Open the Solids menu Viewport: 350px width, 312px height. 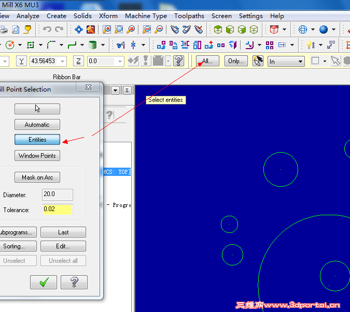82,16
